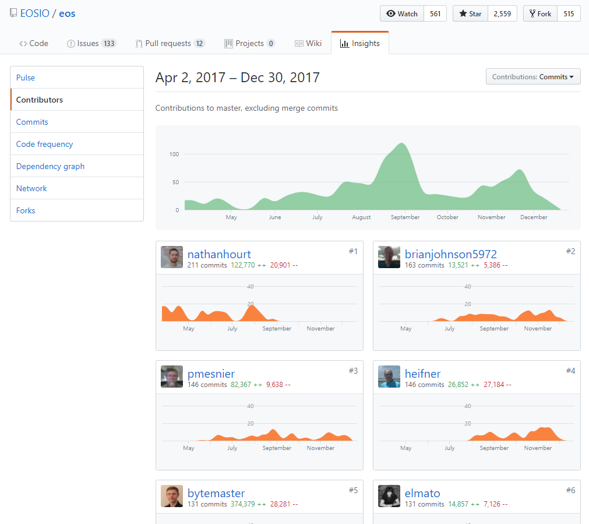Open bytemaster's profile link
Image resolution: width=589 pixels, height=524 pixels.
pos(216,493)
